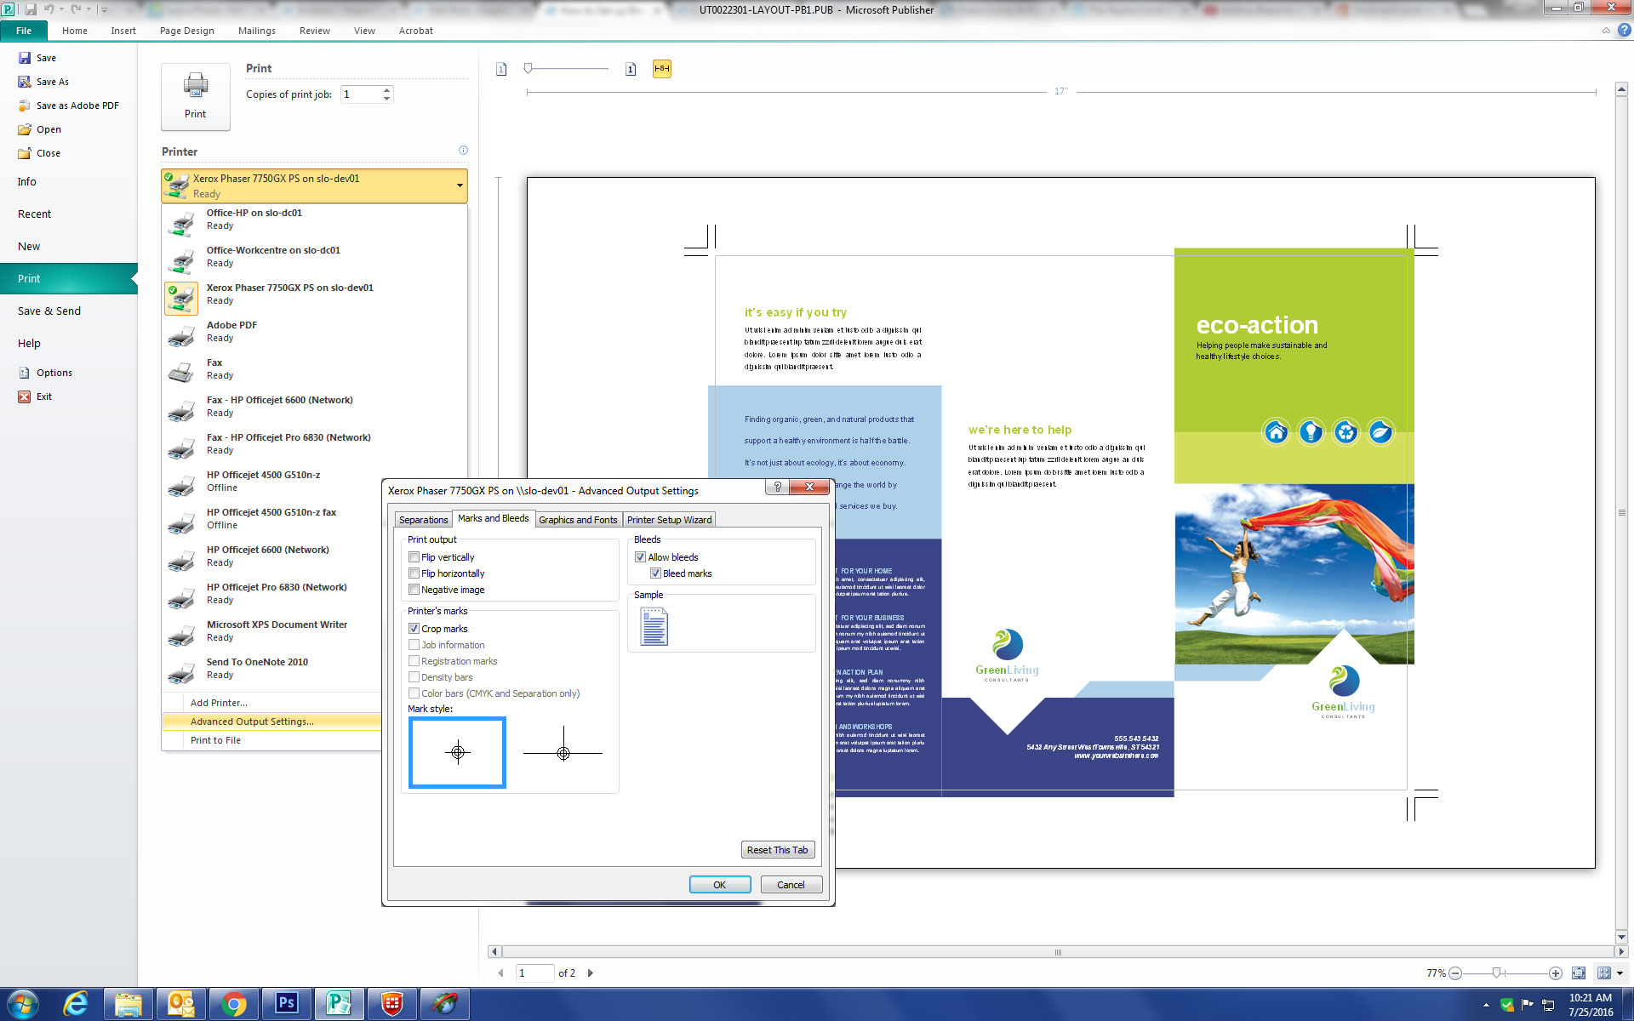Click the dialog help question mark icon
Screen dimensions: 1634x1021
click(x=777, y=487)
